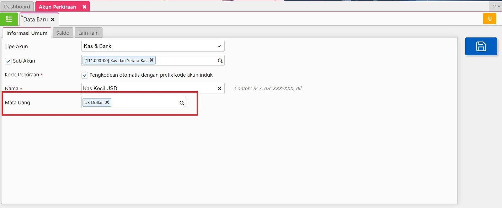This screenshot has height=208, width=502.
Task: Click the Mata Uang input field
Action: pyautogui.click(x=144, y=103)
